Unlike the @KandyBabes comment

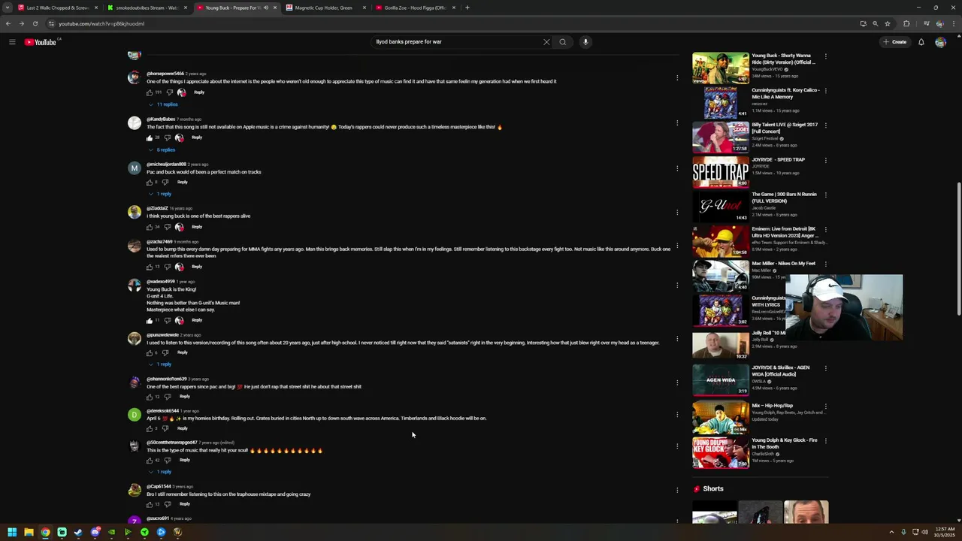click(150, 138)
